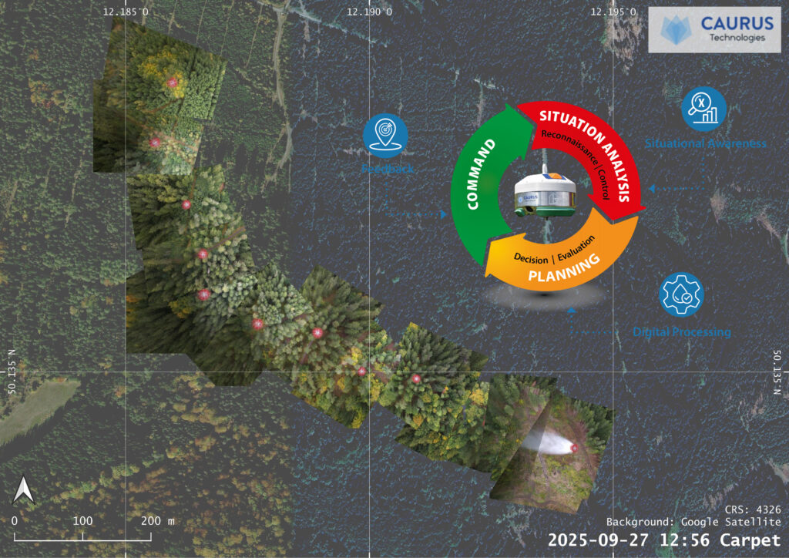Click the 2025-09-27 12:56 Carpet timestamp

tap(663, 540)
